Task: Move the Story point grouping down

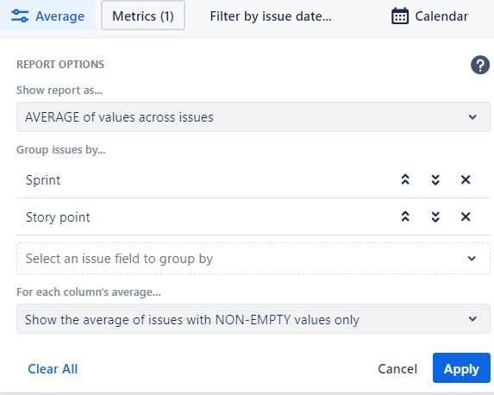Action: (x=435, y=216)
